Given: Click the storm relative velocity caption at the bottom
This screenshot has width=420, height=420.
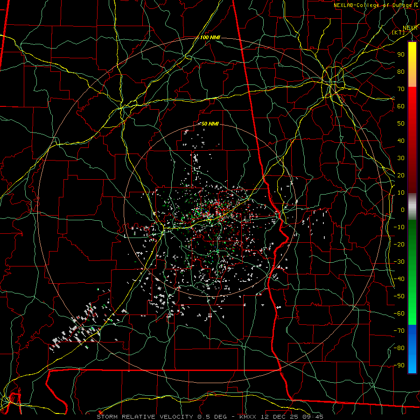Looking at the screenshot, I should 210,417.
